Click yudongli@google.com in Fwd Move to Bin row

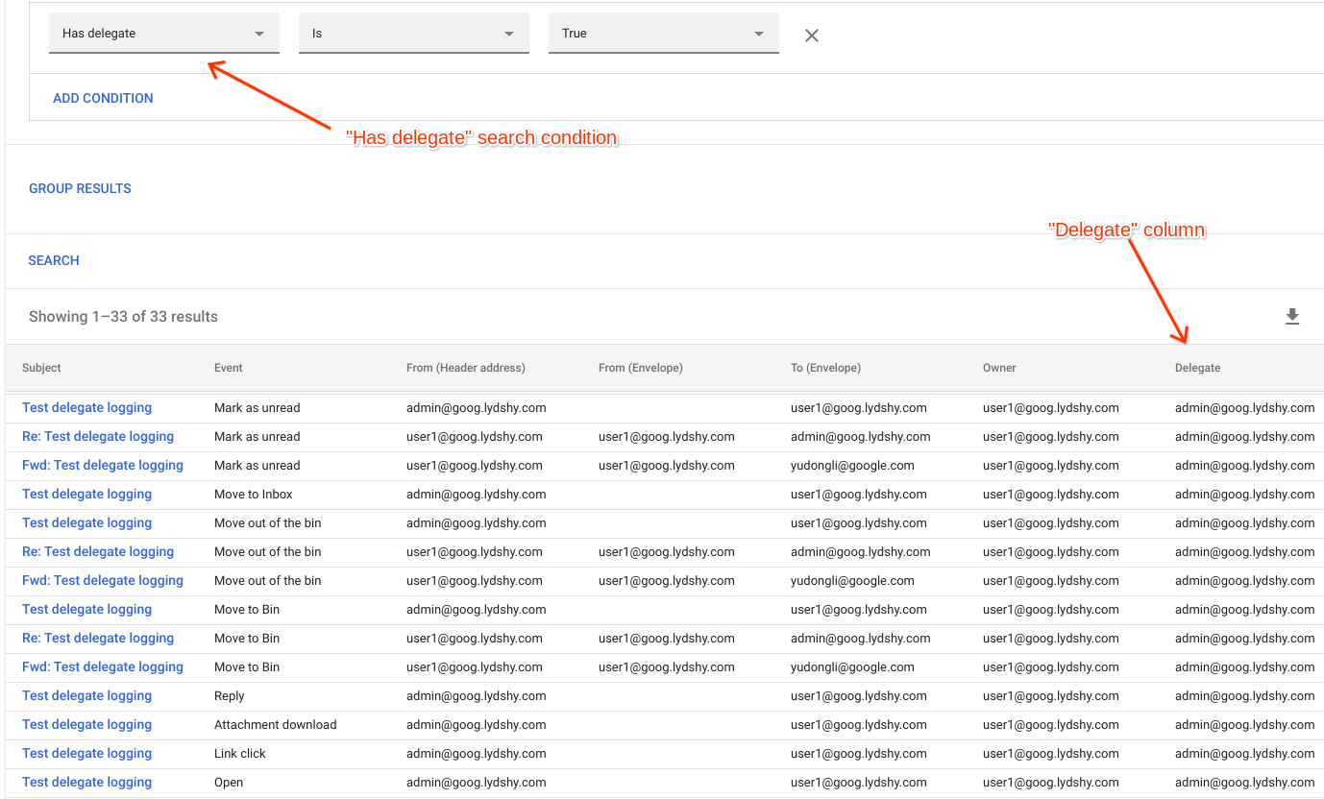(852, 667)
